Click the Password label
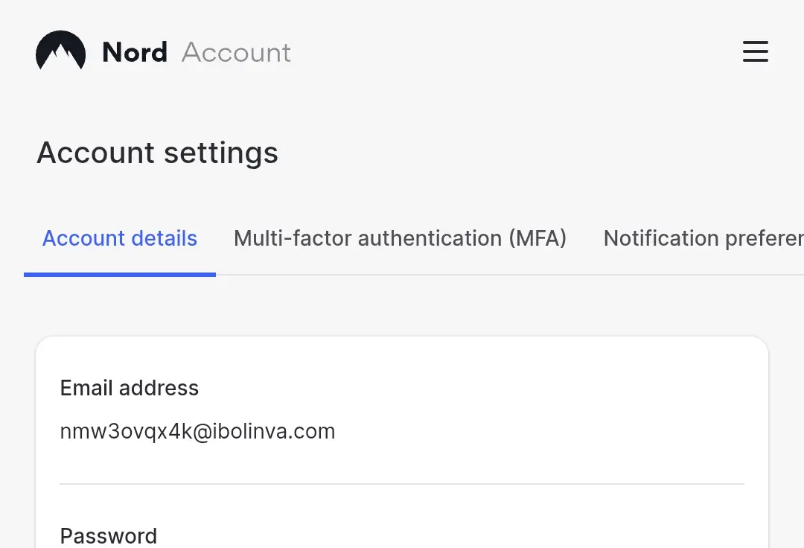The width and height of the screenshot is (804, 548). pyautogui.click(x=109, y=536)
